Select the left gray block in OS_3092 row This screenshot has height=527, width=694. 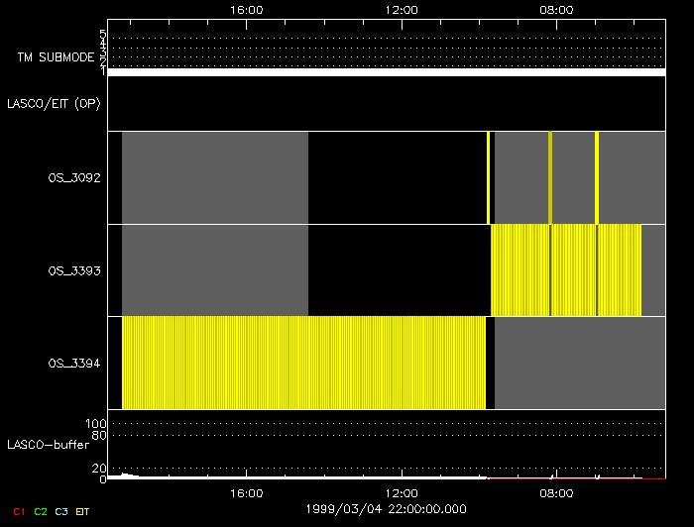214,177
